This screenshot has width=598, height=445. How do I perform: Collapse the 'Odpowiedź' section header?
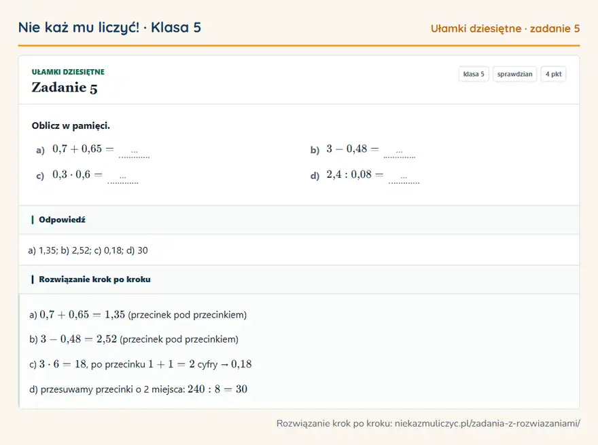tap(299, 220)
